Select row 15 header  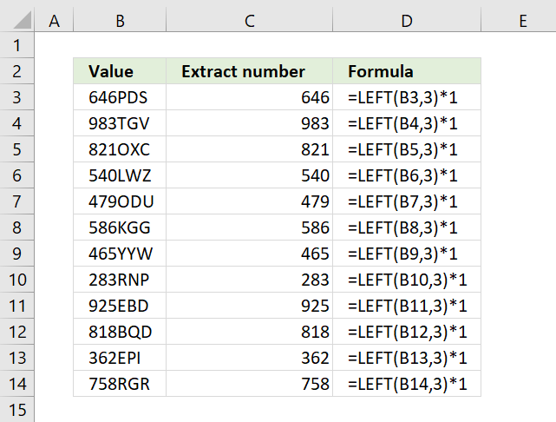[16, 410]
